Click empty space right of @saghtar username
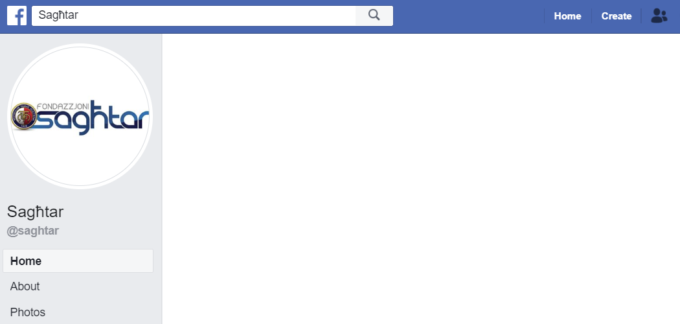680x324 pixels. (108, 231)
